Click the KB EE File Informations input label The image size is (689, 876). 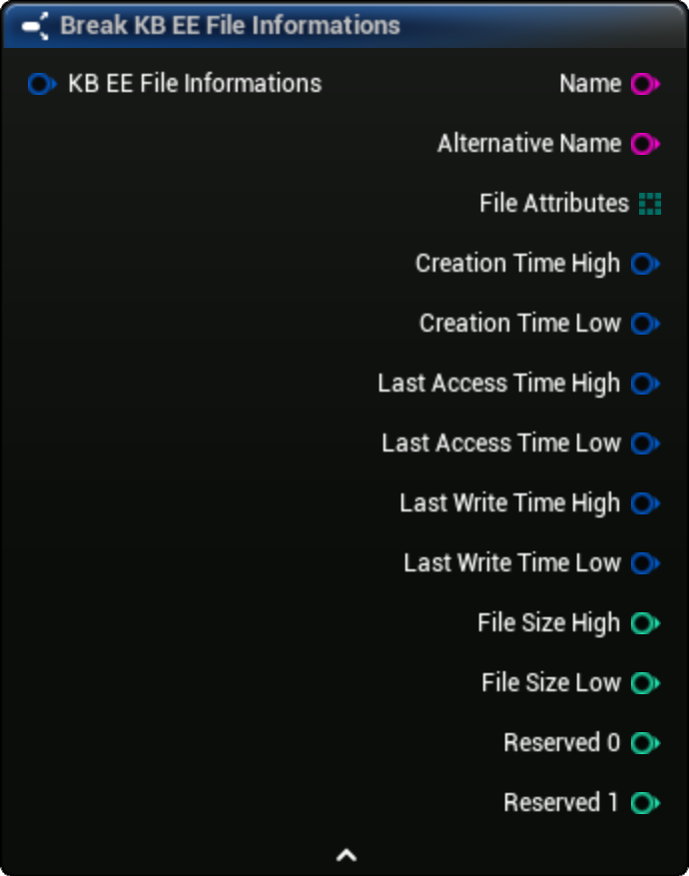pos(195,84)
